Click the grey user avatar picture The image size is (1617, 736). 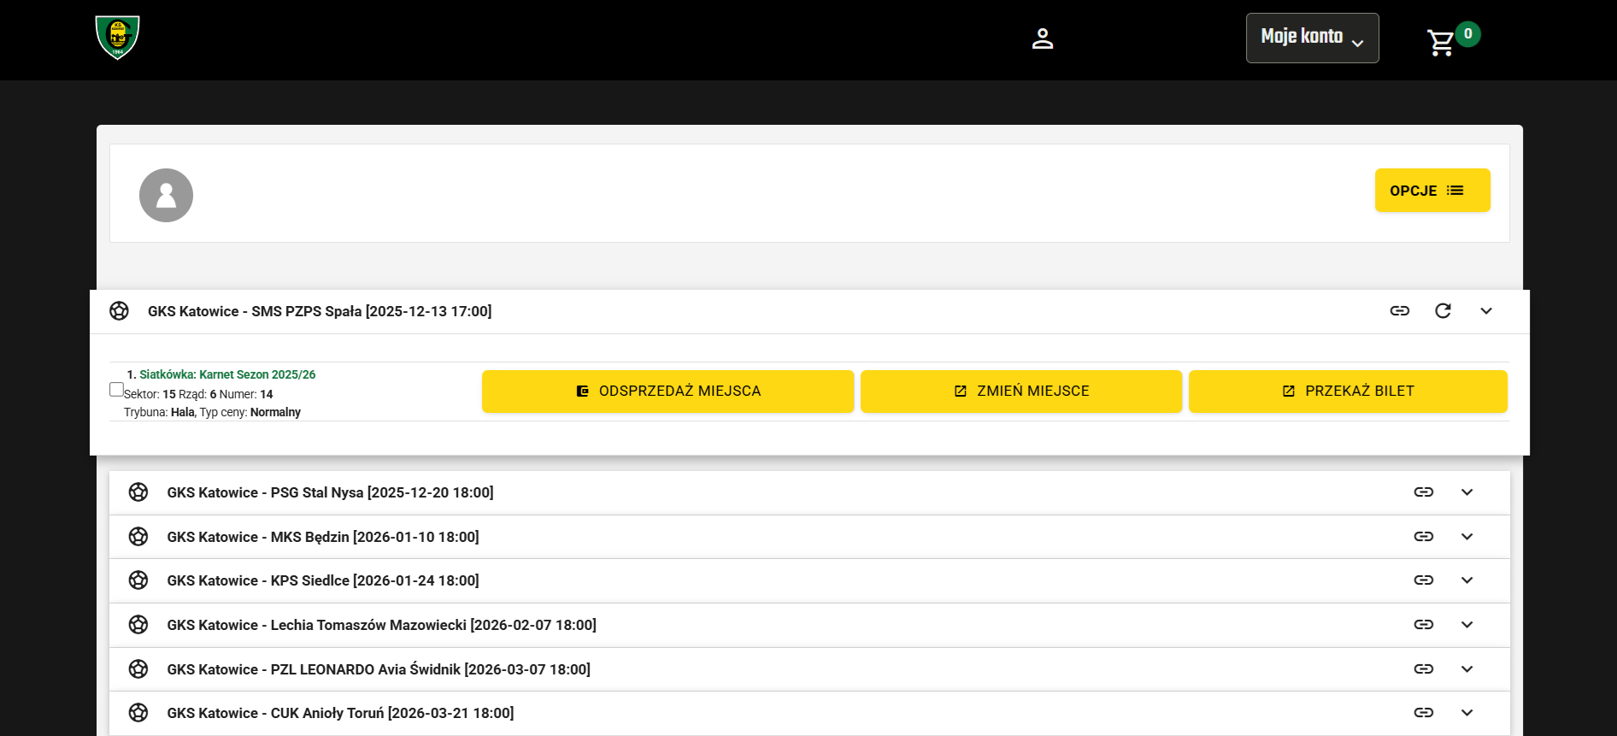tap(166, 196)
